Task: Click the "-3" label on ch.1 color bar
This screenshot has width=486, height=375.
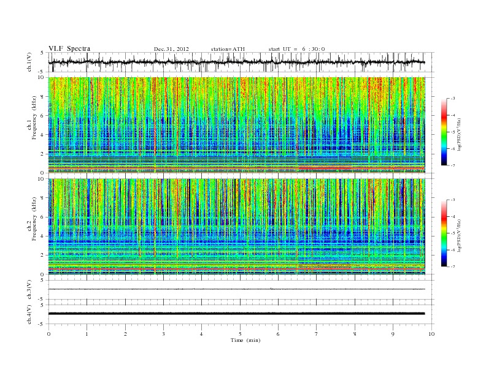Action: (x=452, y=99)
